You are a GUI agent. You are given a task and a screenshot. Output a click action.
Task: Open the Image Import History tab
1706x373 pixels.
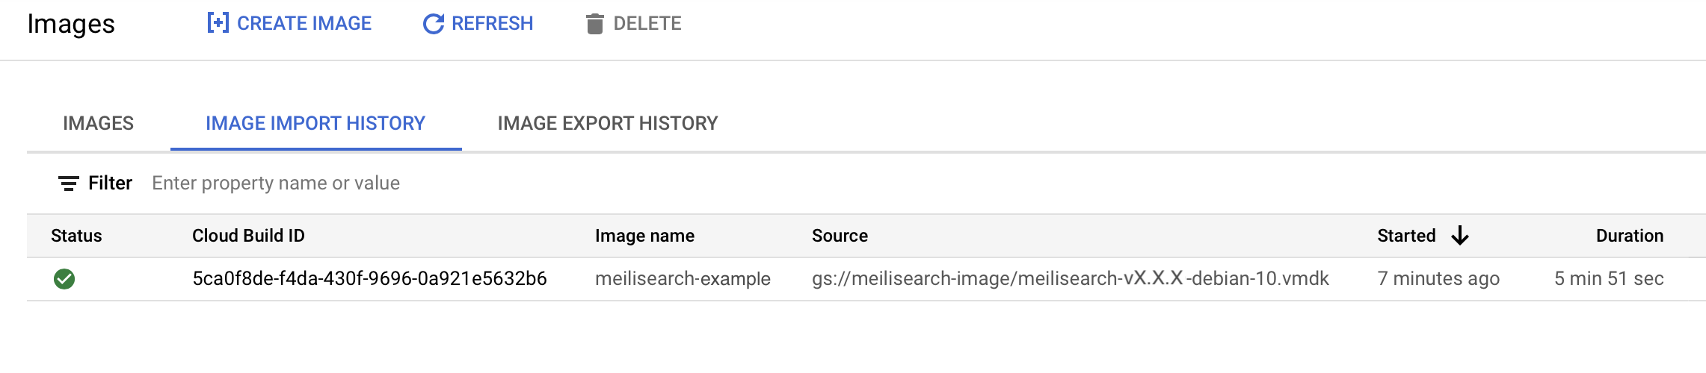click(x=315, y=123)
